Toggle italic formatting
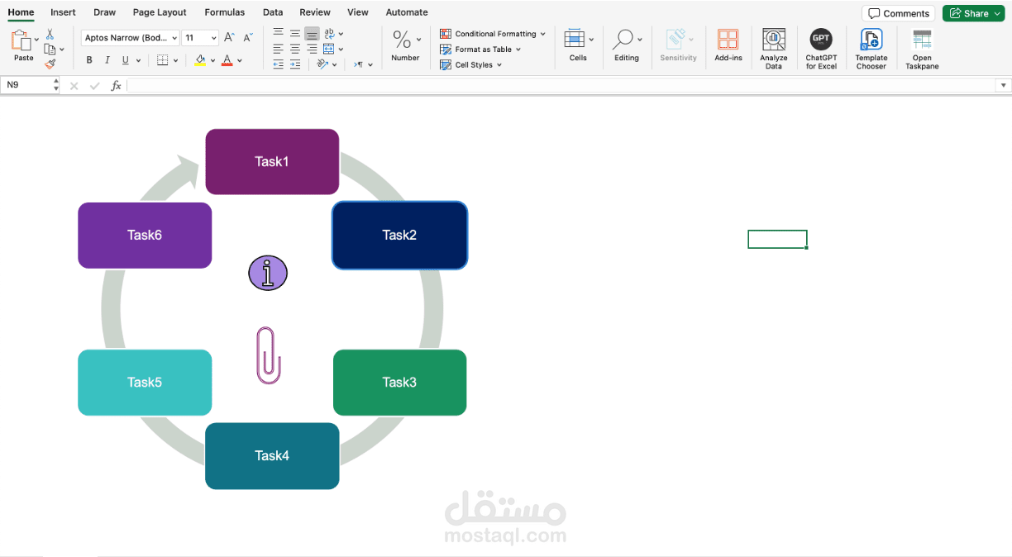 [x=107, y=60]
